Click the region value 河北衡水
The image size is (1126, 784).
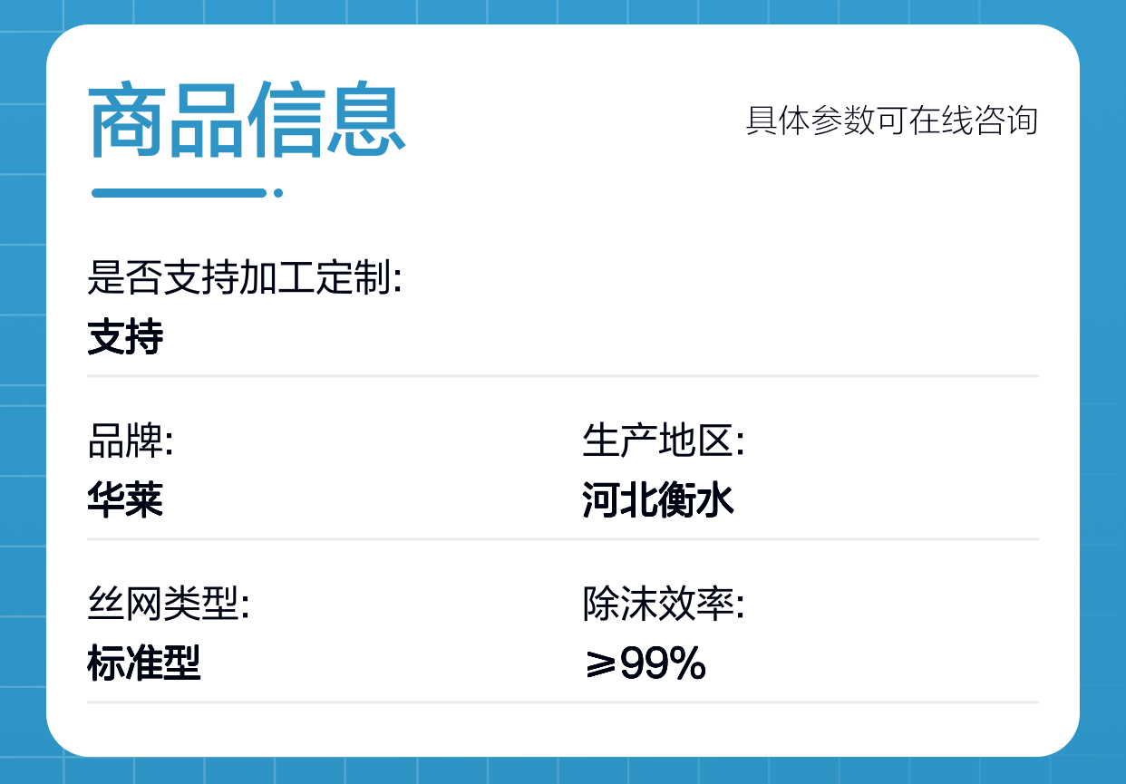pos(657,500)
